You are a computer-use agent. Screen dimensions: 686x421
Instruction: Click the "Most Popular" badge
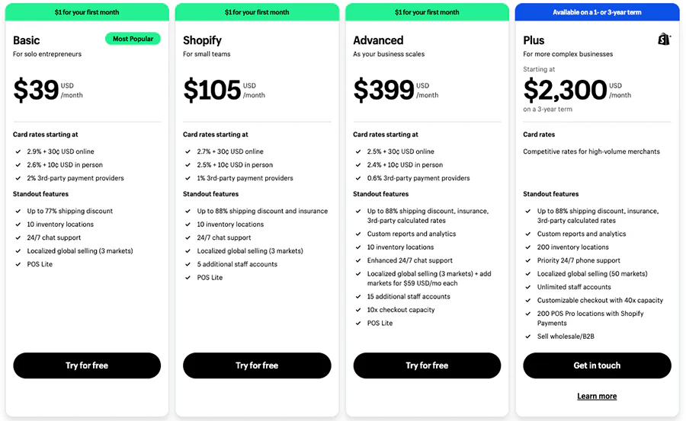[133, 39]
